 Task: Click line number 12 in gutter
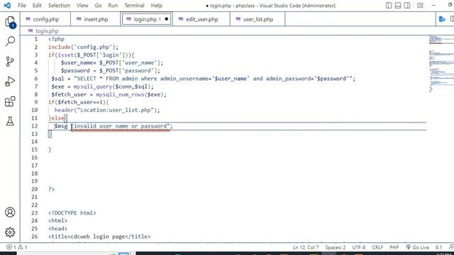click(35, 126)
